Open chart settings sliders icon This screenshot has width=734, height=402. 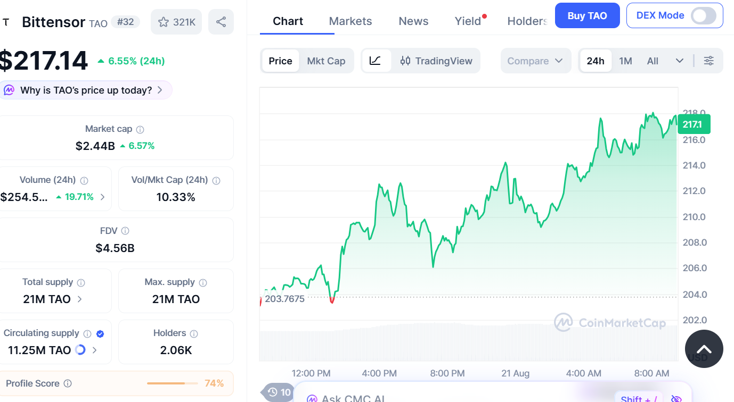[x=708, y=61]
